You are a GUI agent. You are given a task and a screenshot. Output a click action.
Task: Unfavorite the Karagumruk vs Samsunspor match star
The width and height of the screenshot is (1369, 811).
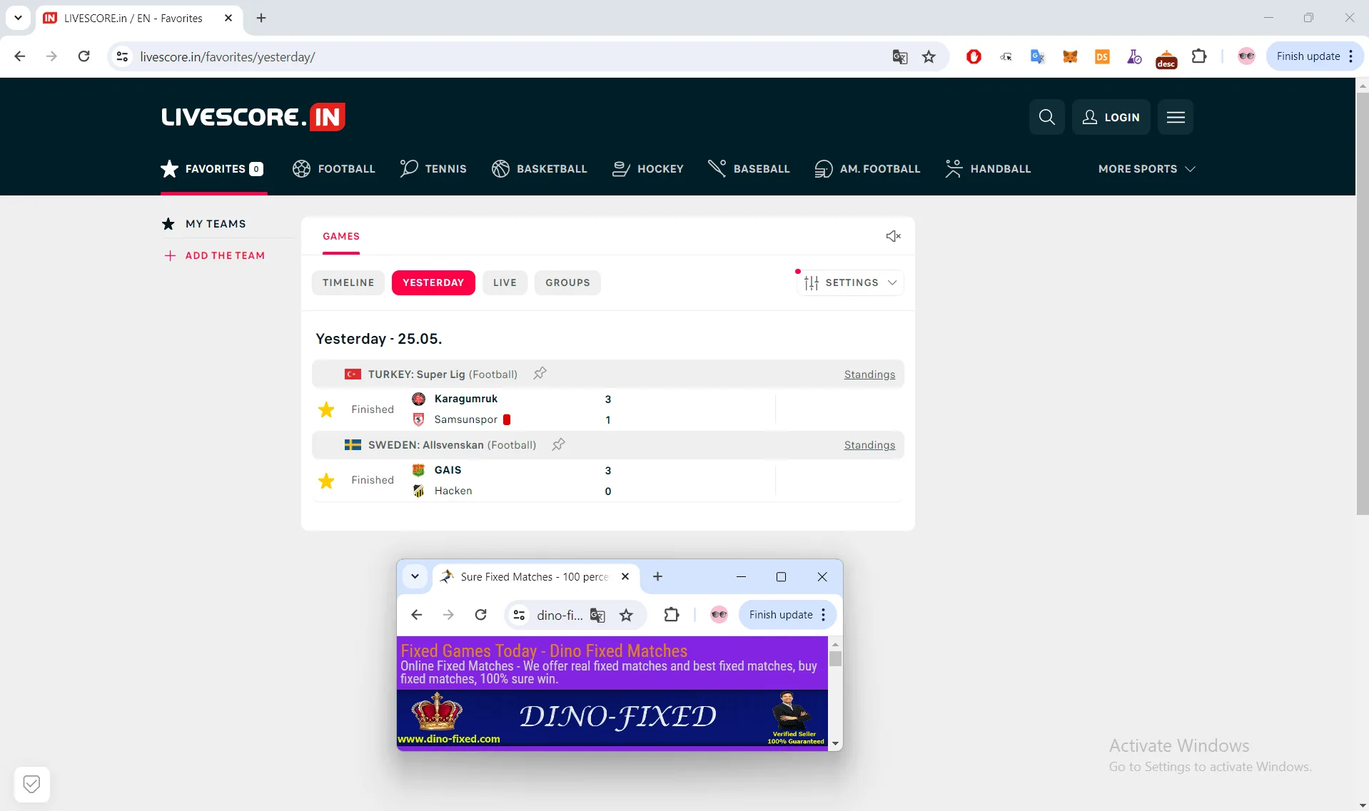pos(326,409)
